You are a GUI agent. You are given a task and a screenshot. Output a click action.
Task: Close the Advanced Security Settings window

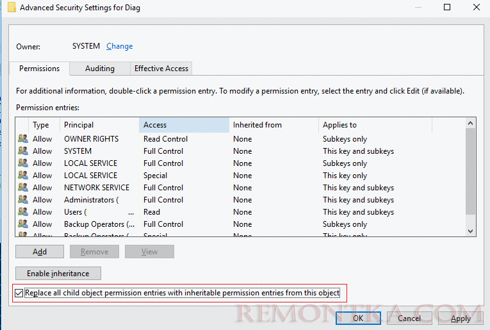point(477,7)
